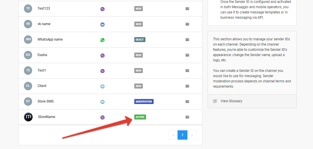The image size is (313, 149).
Task: Go to the previous page with the left arrow
Action: tap(173, 135)
